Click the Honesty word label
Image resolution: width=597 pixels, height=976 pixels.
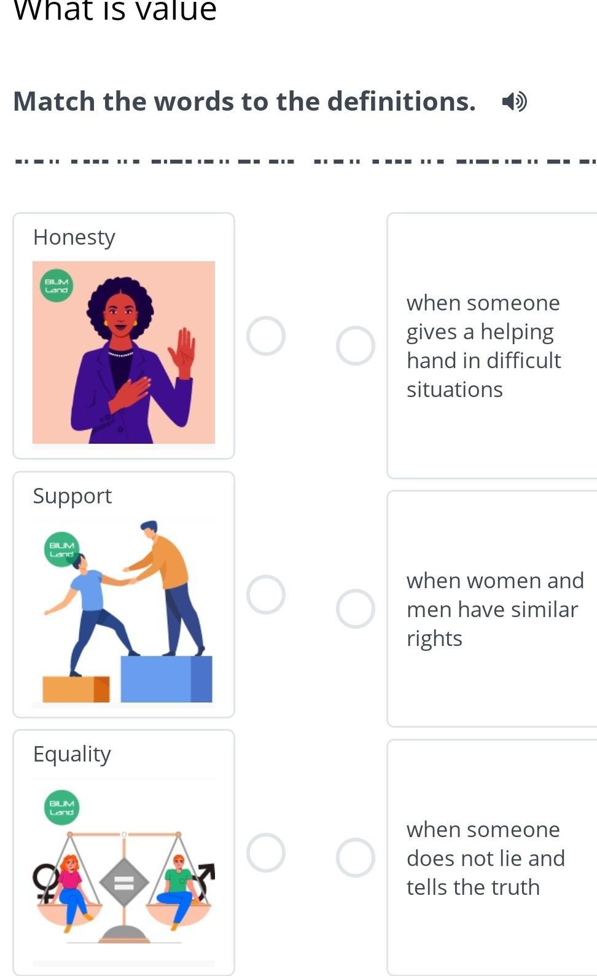point(74,237)
